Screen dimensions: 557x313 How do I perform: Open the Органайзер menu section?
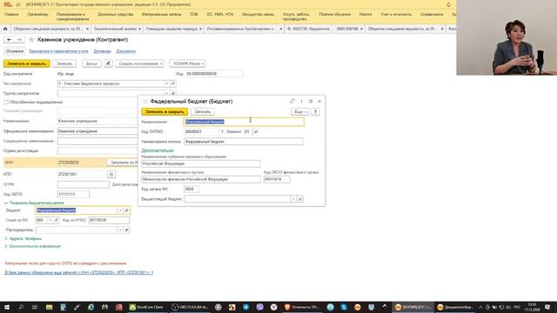[37, 15]
